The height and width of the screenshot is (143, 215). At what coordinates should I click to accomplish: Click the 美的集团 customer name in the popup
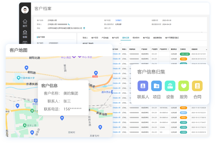[x=71, y=93]
